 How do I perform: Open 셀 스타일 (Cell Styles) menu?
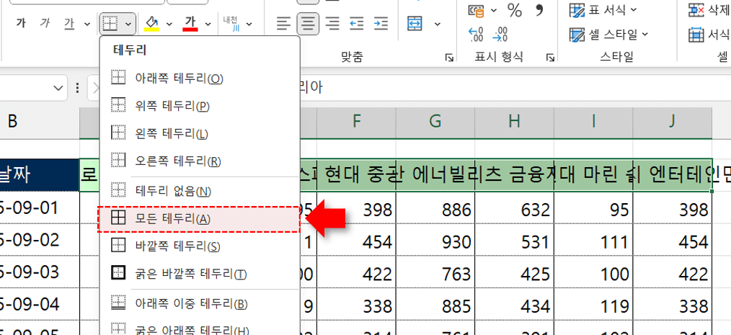[x=609, y=35]
